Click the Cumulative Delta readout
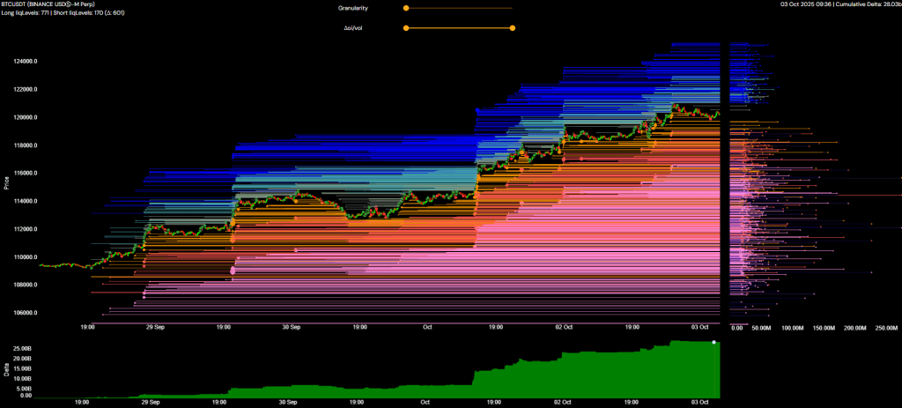This screenshot has height=408, width=902. click(x=863, y=5)
